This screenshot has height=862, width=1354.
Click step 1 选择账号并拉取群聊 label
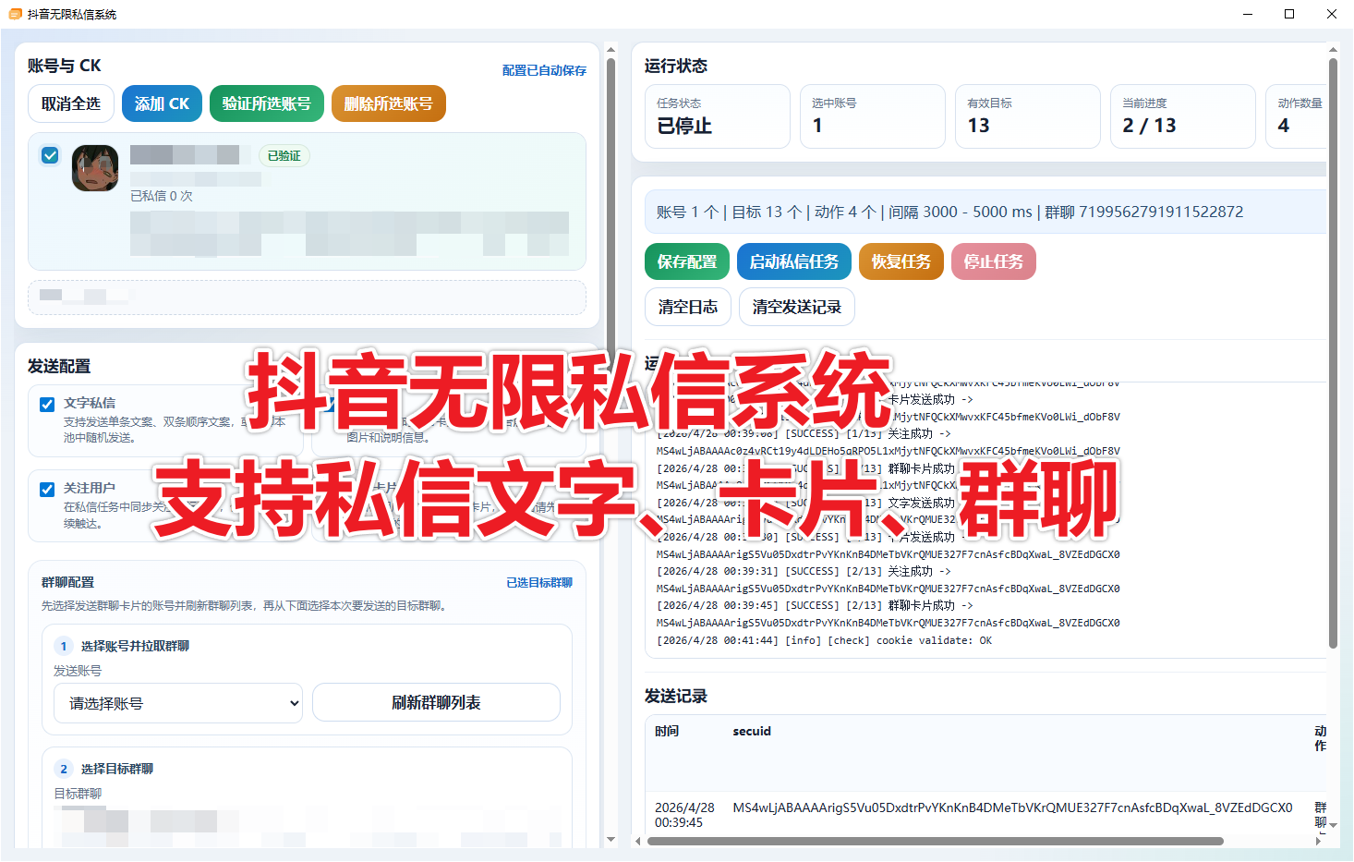(135, 647)
